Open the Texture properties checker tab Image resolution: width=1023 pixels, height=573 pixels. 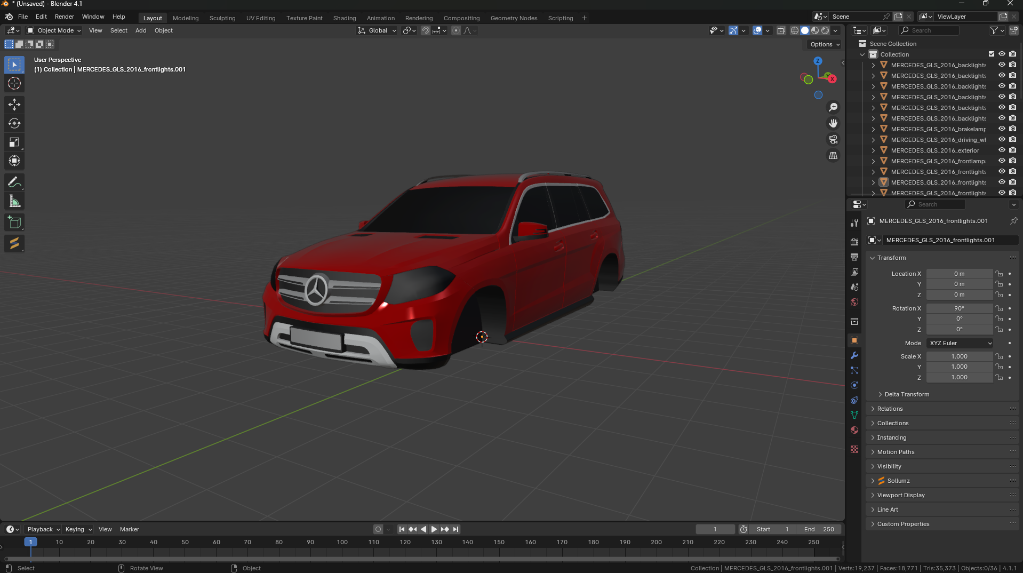854,449
